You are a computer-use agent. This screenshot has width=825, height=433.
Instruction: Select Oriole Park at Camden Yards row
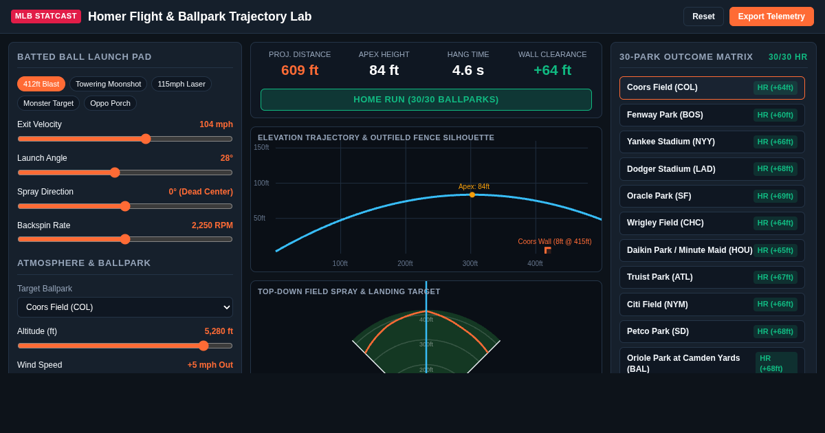coord(712,360)
